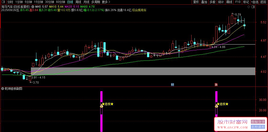268x132 pixels.
Task: Select the 30分钟 period tab
Action: pyautogui.click(x=50, y=2)
